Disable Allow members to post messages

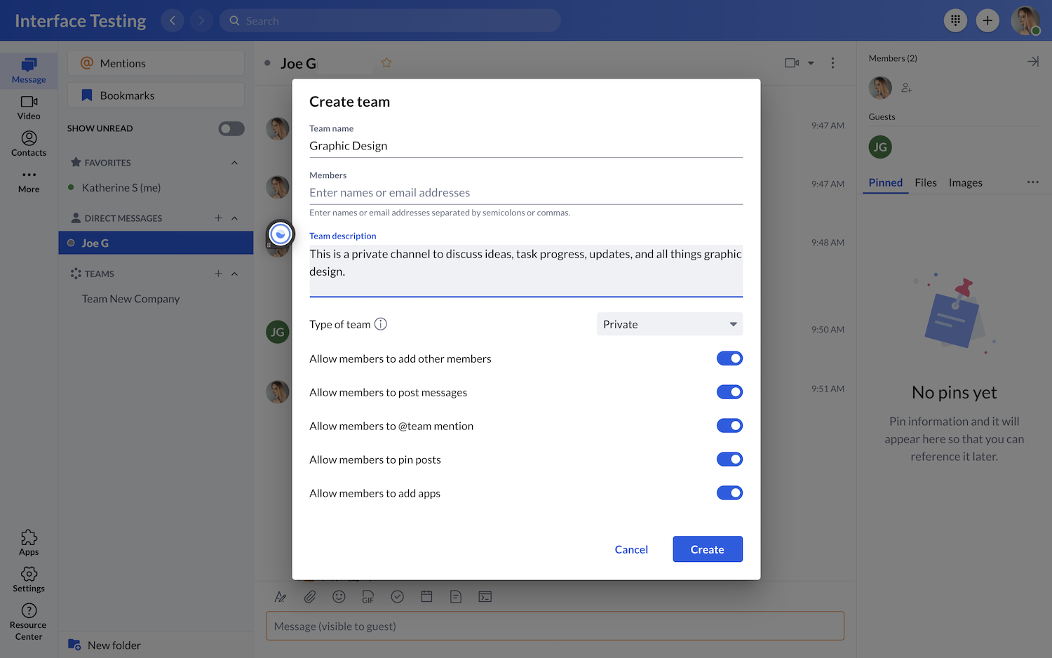(x=729, y=392)
